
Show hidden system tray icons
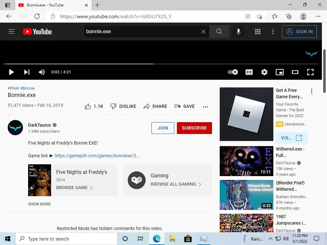(x=270, y=239)
